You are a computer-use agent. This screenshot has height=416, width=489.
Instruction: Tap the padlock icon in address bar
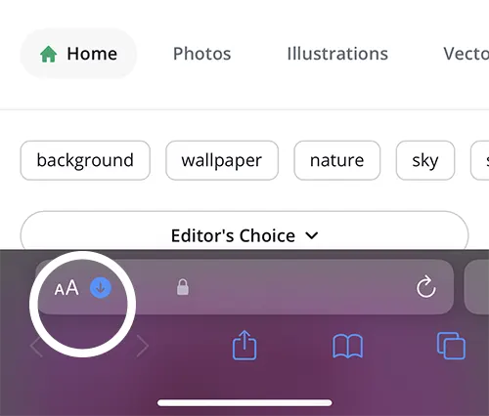(x=183, y=287)
